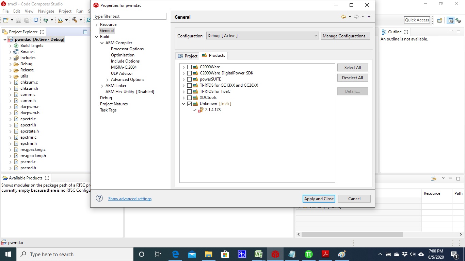Check the TI-RTOS for TivaC checkbox
The width and height of the screenshot is (465, 261).
pyautogui.click(x=190, y=91)
